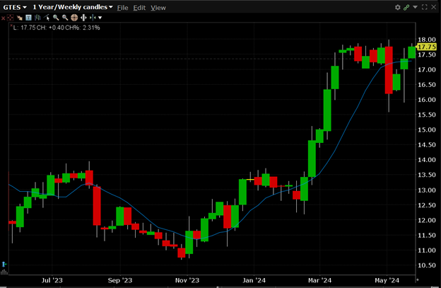Screen dimensions: 441x288
Task: Open the Edit menu
Action: click(x=139, y=8)
